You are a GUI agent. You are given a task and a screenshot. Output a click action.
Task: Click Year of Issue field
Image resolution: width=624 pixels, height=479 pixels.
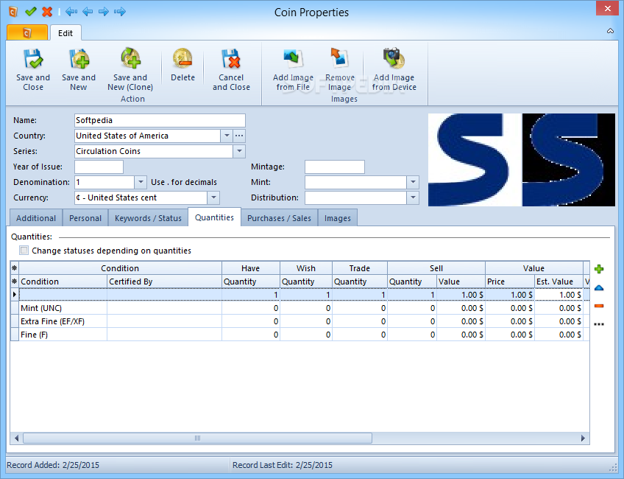click(99, 167)
